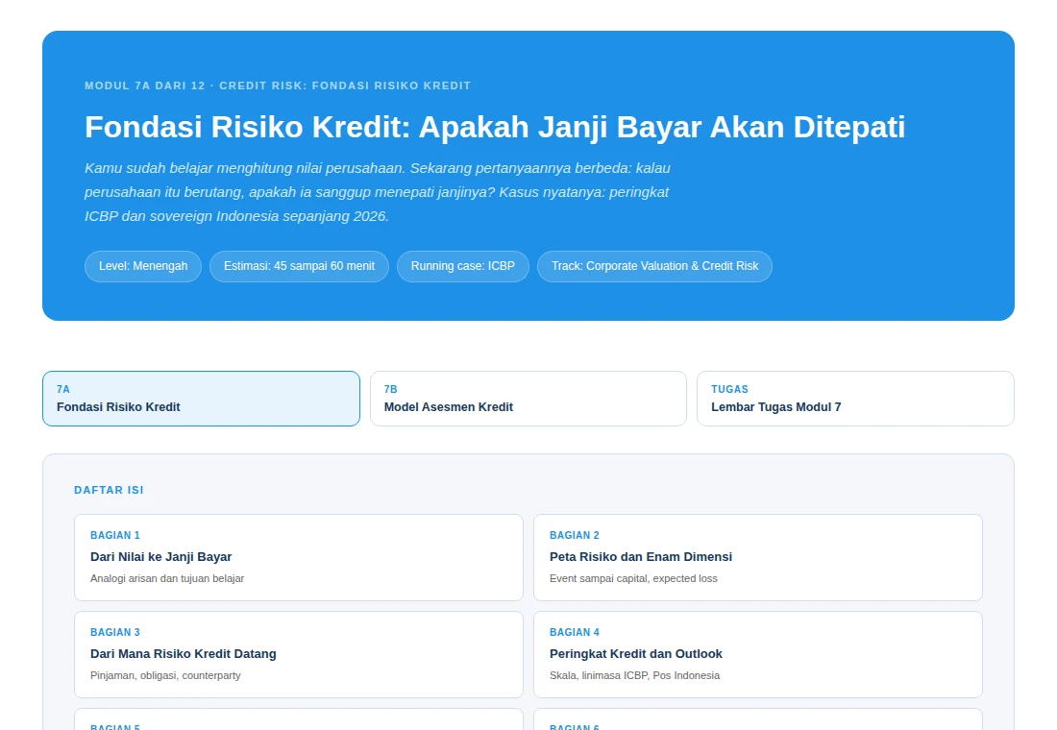Viewport: 1057px width, 730px height.
Task: Click the Level: Menengah badge
Action: click(x=143, y=266)
